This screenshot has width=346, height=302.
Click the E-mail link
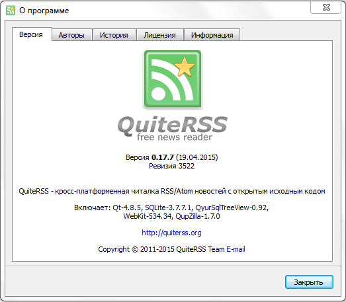click(x=236, y=249)
